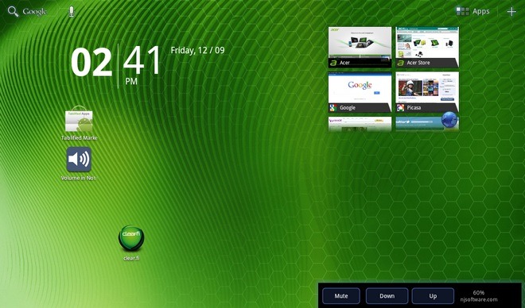Open the Google bookmark thumbnail
Viewport: 525px width, 308px height.
click(360, 92)
